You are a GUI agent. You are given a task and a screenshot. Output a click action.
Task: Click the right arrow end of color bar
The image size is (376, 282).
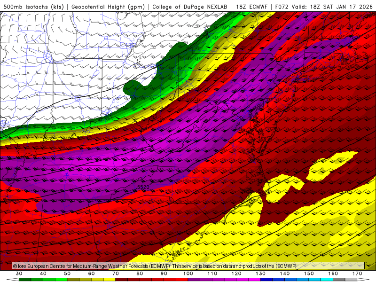point(363,280)
